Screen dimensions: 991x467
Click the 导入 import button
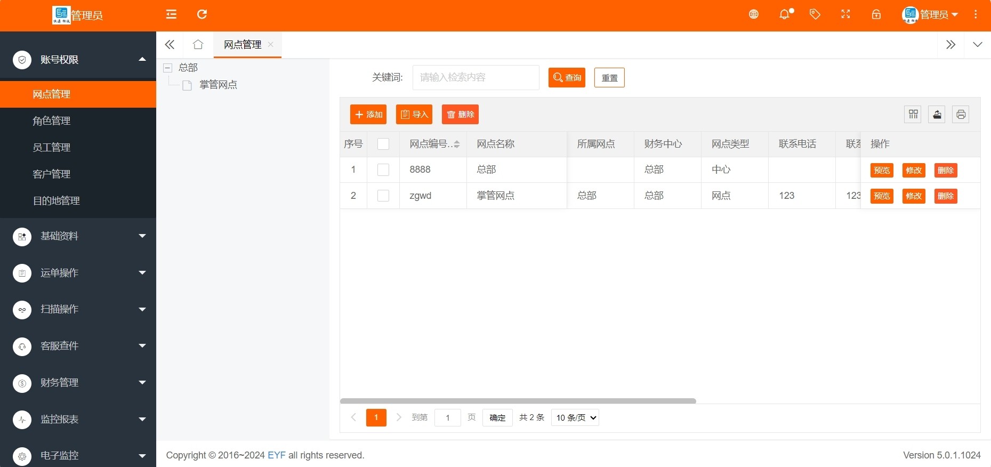pos(414,114)
